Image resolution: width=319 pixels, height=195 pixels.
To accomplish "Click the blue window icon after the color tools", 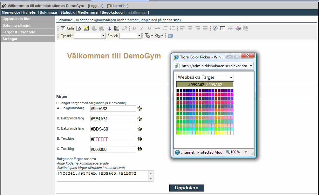I will click(170, 36).
